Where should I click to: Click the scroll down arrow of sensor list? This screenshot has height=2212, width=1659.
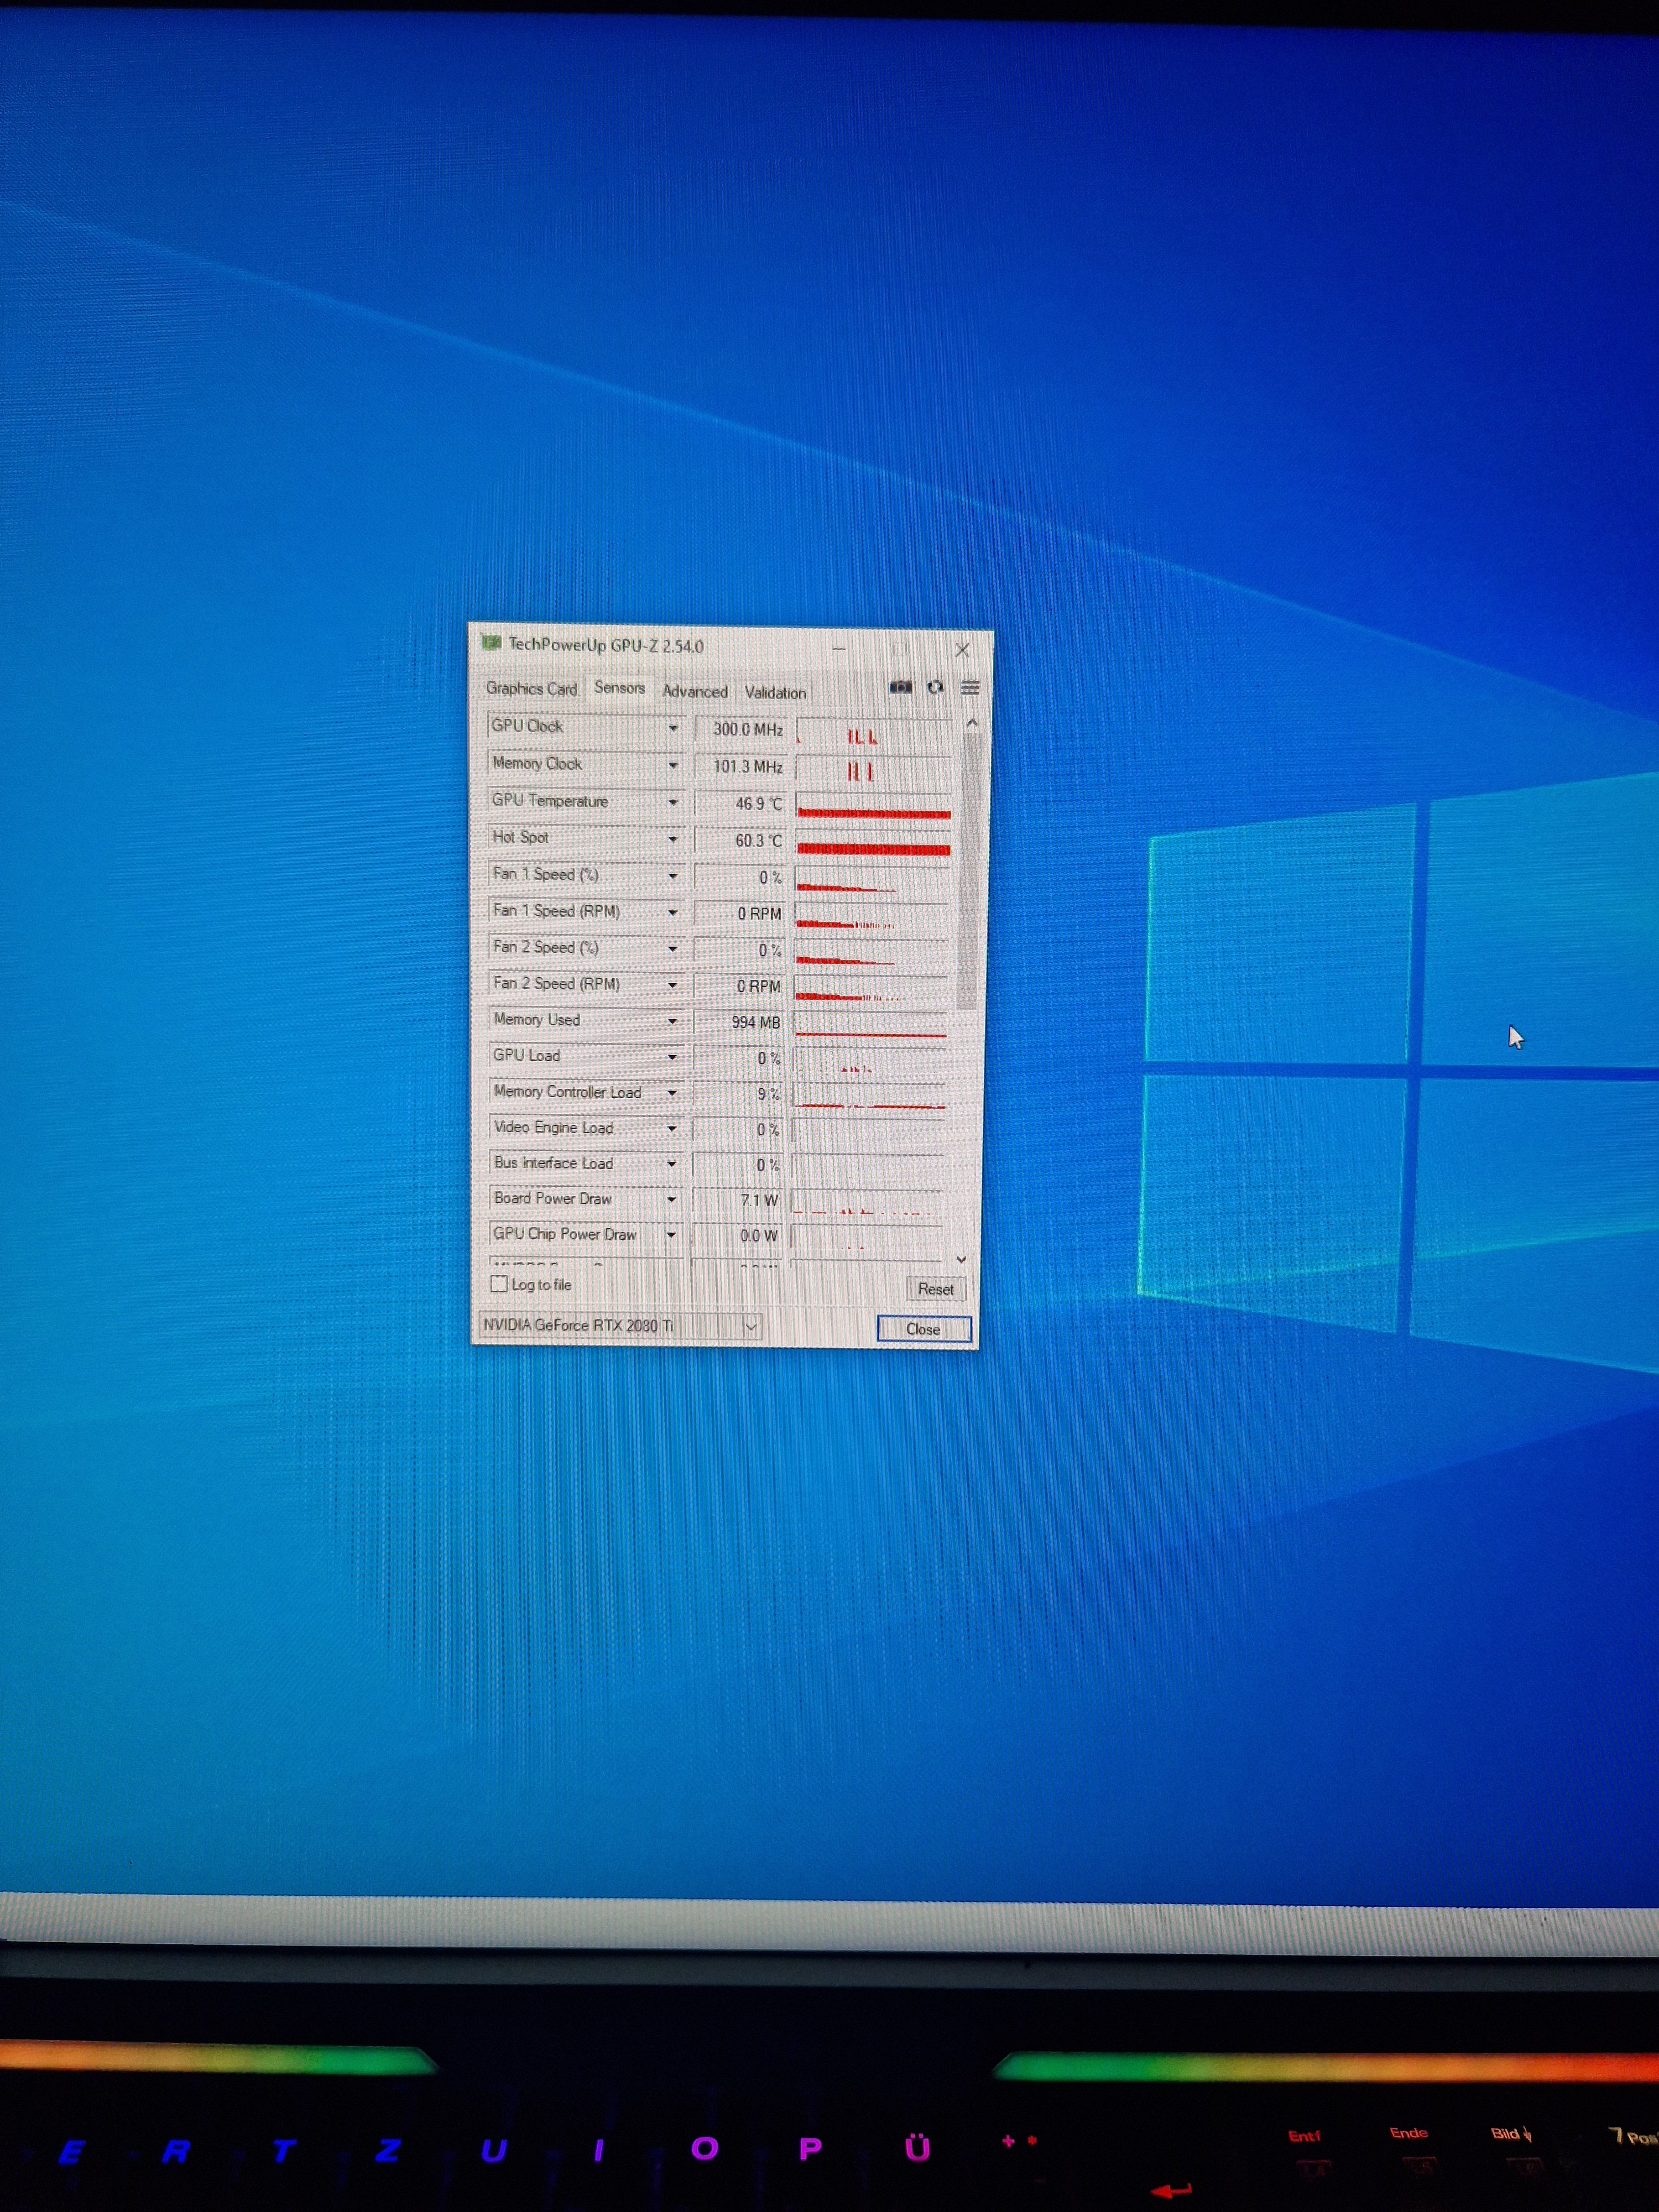click(x=961, y=1259)
